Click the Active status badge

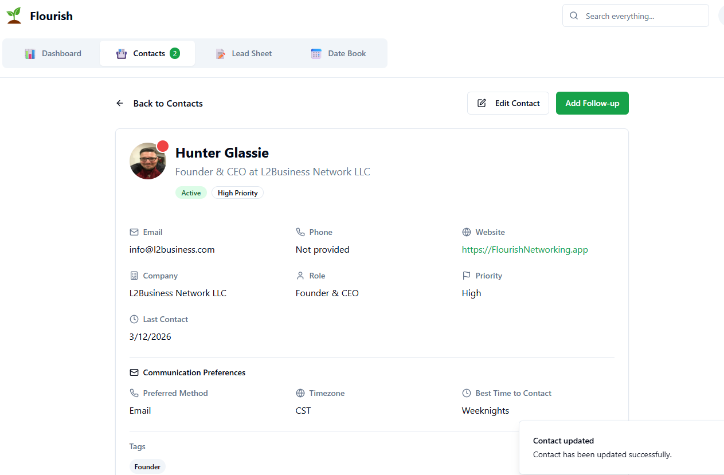(191, 193)
